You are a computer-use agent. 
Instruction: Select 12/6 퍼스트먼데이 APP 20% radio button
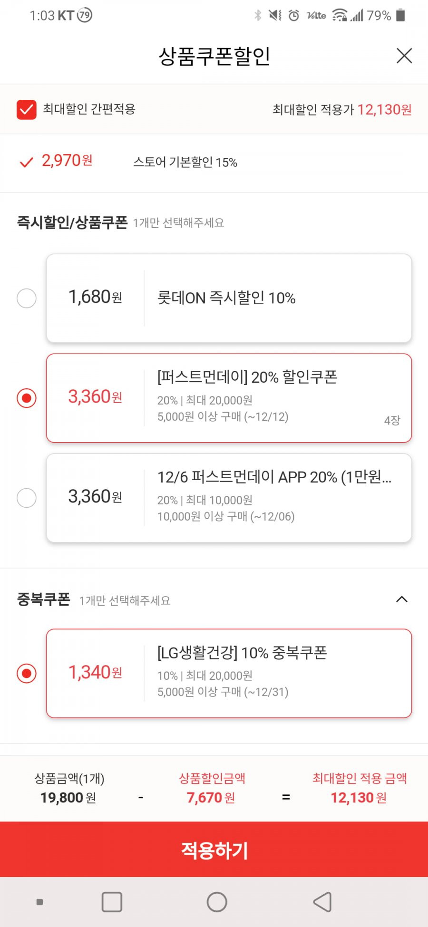tap(27, 498)
